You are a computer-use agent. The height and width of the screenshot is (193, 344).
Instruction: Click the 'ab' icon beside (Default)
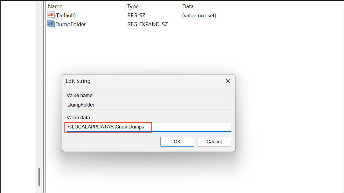[x=51, y=15]
